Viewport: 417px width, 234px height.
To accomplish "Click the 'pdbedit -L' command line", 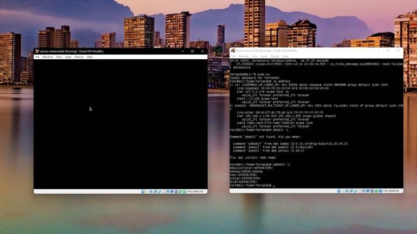I will pyautogui.click(x=260, y=164).
